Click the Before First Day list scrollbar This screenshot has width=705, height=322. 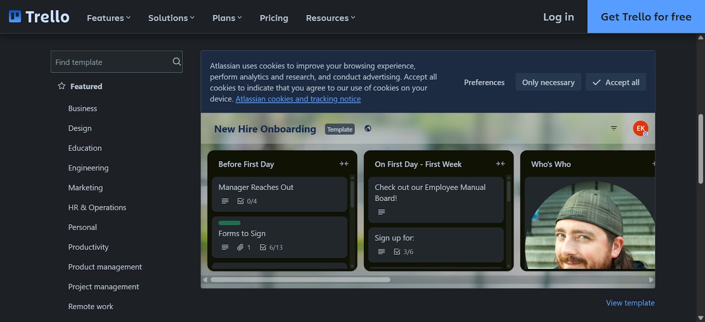(352, 194)
